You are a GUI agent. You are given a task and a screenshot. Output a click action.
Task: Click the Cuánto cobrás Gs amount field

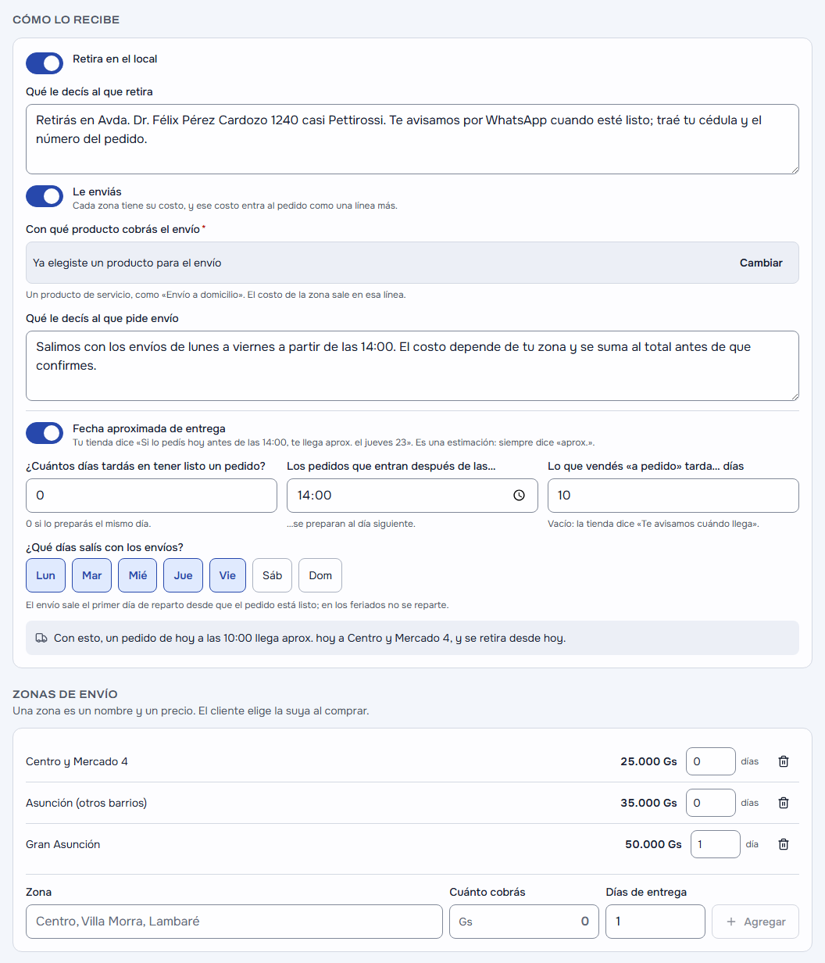pos(524,922)
